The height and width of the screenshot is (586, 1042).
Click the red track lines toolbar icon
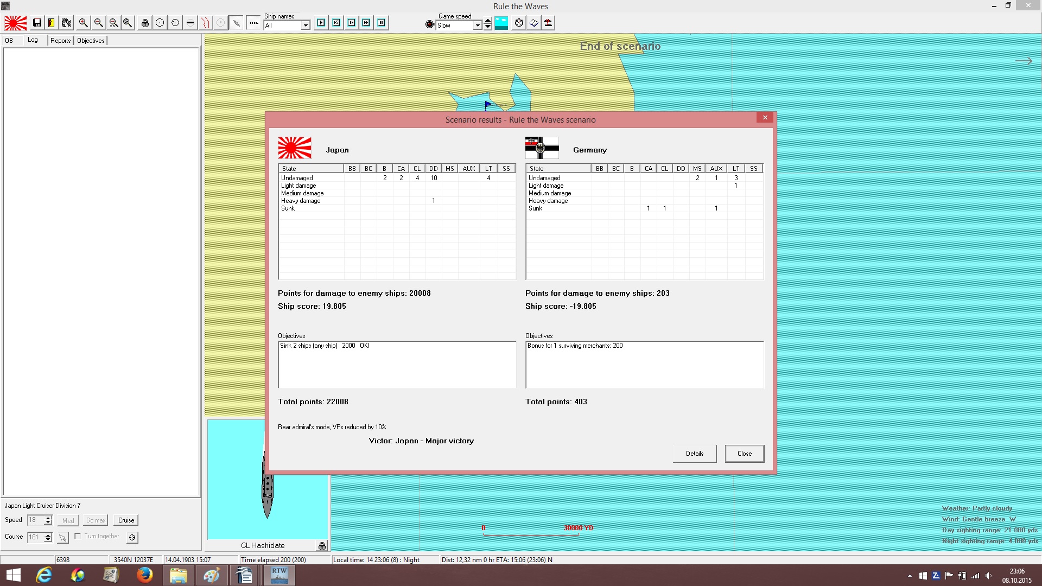pyautogui.click(x=205, y=23)
